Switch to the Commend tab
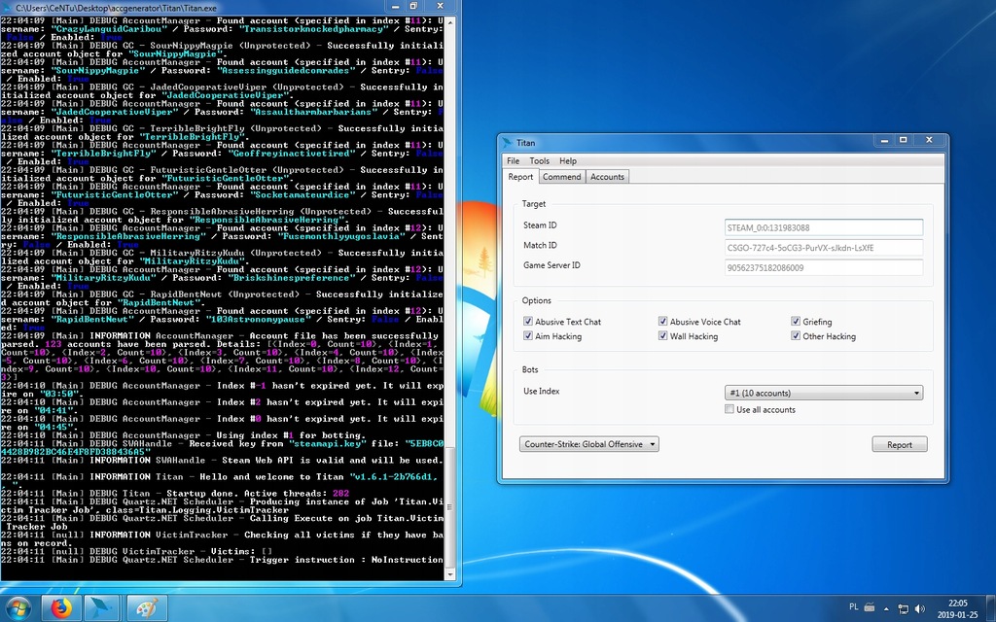The width and height of the screenshot is (996, 622). 561,177
